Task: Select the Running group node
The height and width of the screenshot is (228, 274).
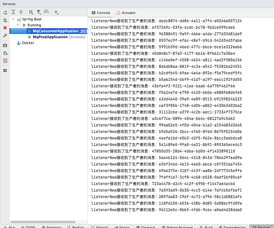Action: pos(34,25)
